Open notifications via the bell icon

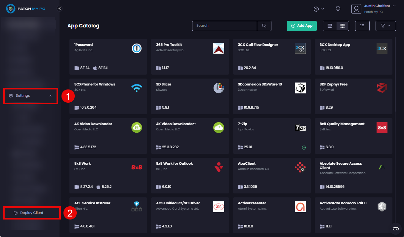pos(338,9)
